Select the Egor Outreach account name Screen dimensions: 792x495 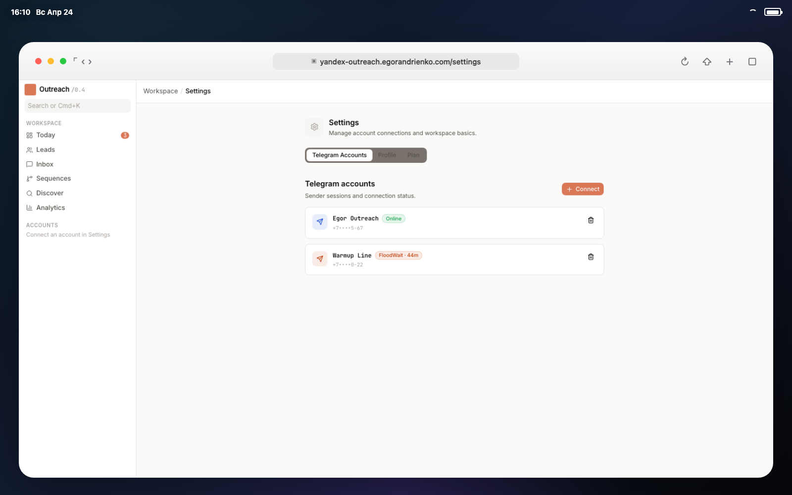(x=355, y=219)
